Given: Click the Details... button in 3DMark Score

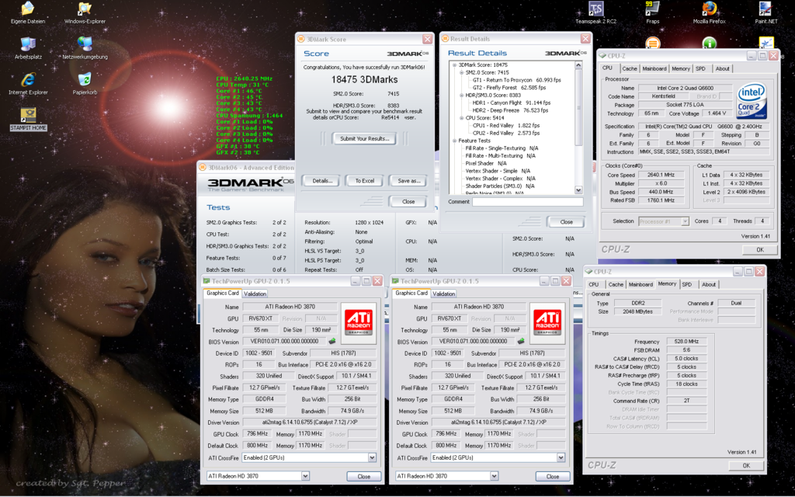Looking at the screenshot, I should 321,180.
